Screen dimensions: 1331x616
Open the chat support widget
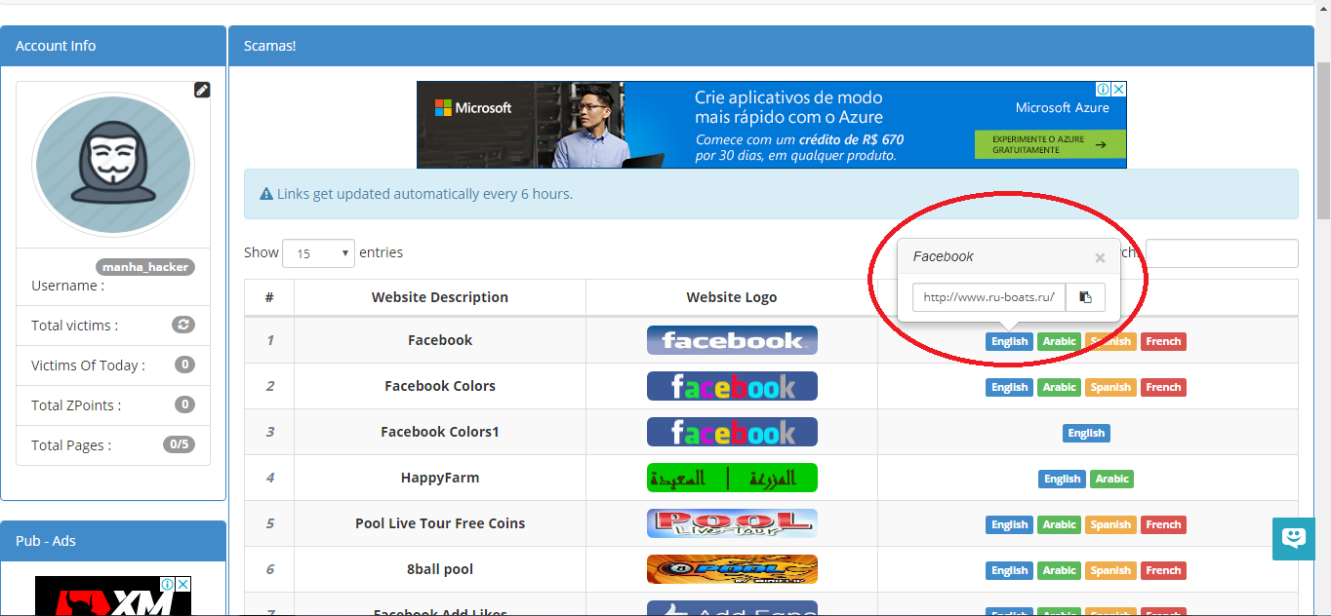pyautogui.click(x=1293, y=538)
